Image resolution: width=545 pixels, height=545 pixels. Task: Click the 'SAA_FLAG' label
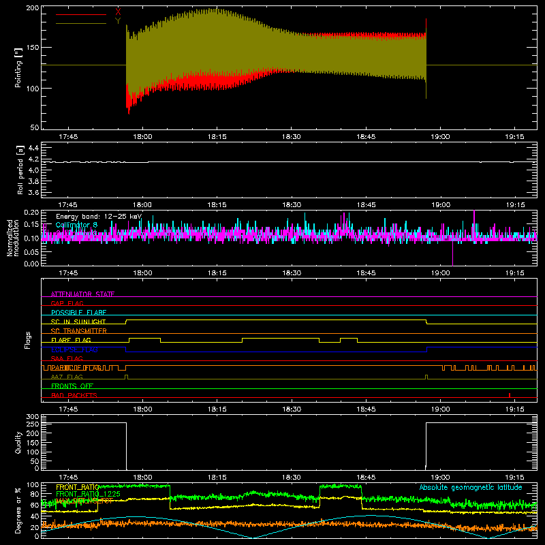[67, 358]
